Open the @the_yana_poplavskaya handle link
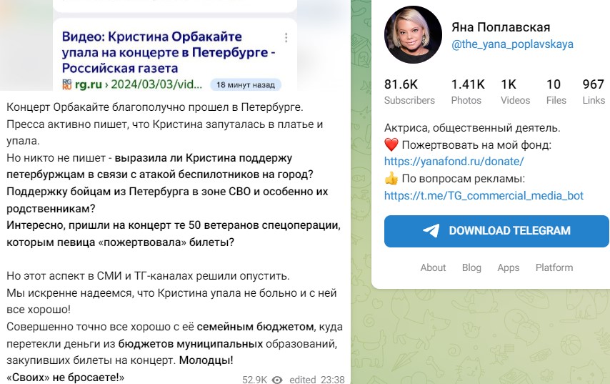This screenshot has width=610, height=384. coord(512,44)
